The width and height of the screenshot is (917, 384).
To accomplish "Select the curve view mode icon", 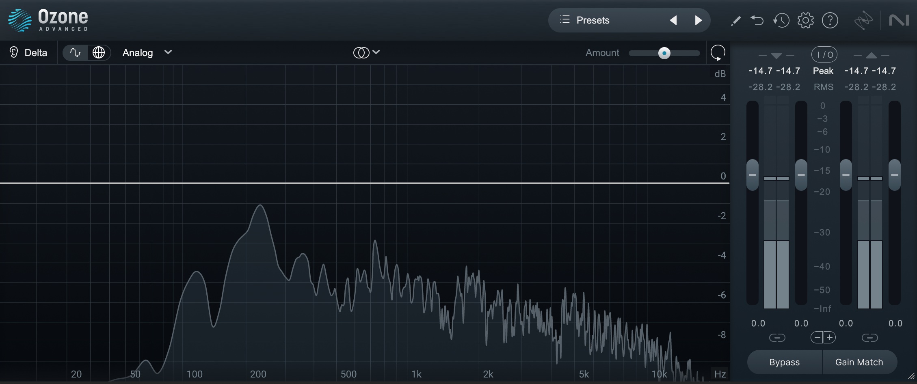I will (75, 52).
